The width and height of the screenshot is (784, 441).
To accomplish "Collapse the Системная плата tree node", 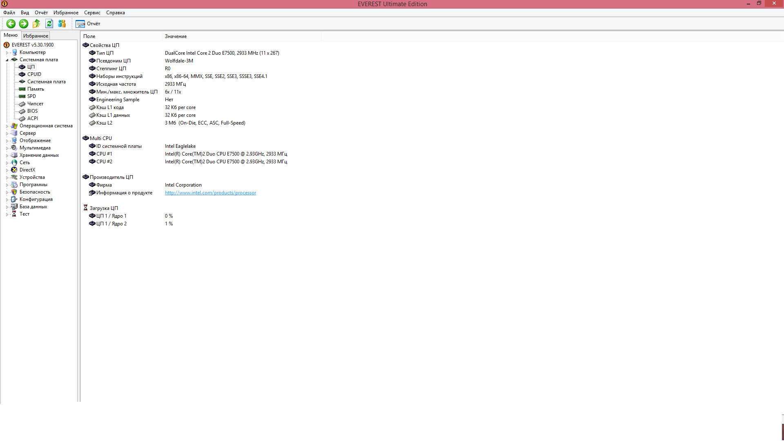I will (7, 60).
